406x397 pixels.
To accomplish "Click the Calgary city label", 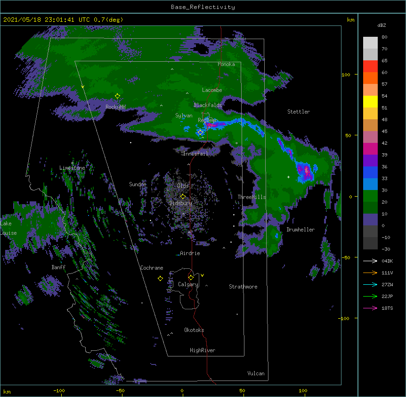I will pyautogui.click(x=188, y=284).
